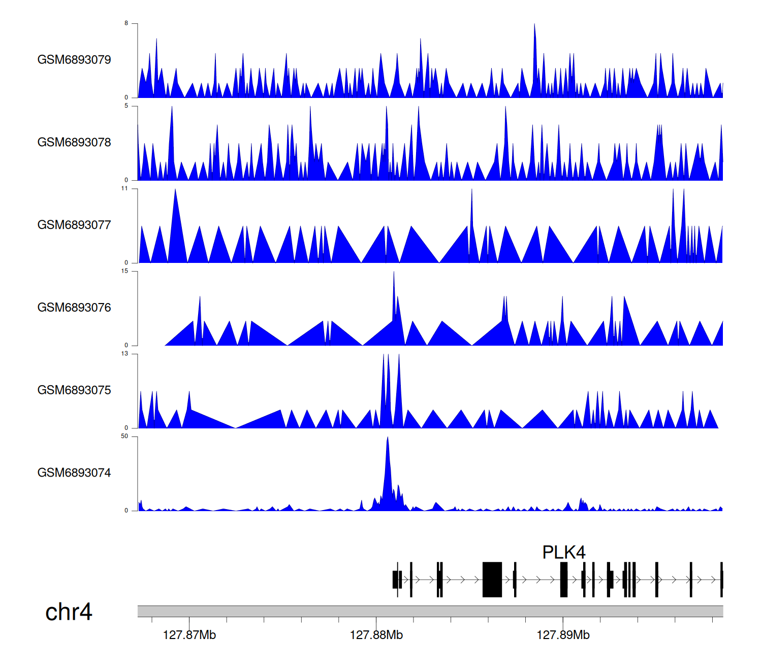Select the 127.88Mb position label
The image size is (762, 670).
pyautogui.click(x=376, y=635)
